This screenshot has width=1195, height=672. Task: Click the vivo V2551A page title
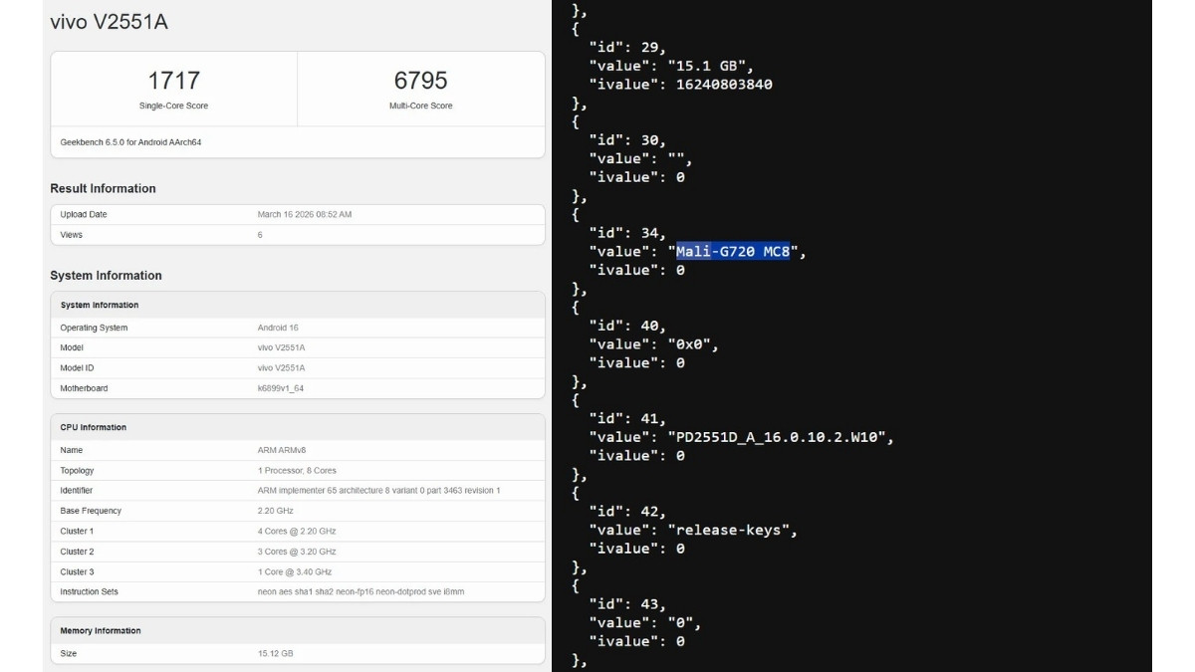tap(109, 22)
